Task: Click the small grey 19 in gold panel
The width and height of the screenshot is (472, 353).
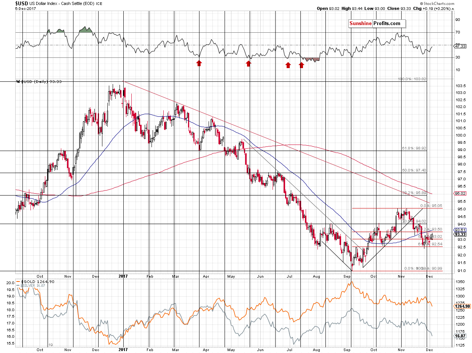Action: coord(50,345)
